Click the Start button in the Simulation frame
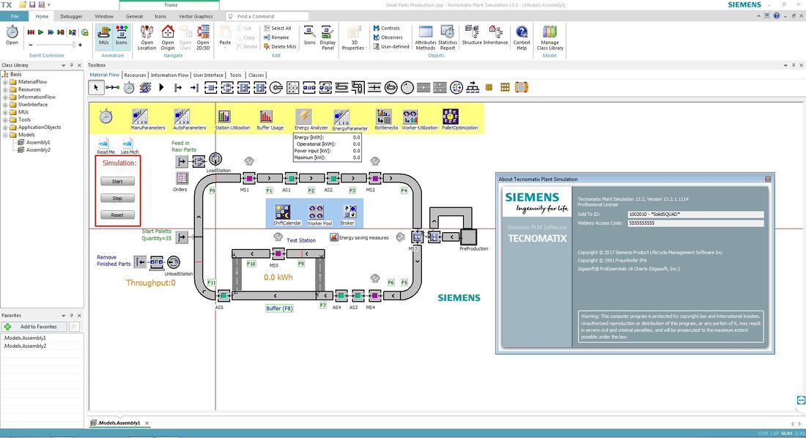 [117, 181]
